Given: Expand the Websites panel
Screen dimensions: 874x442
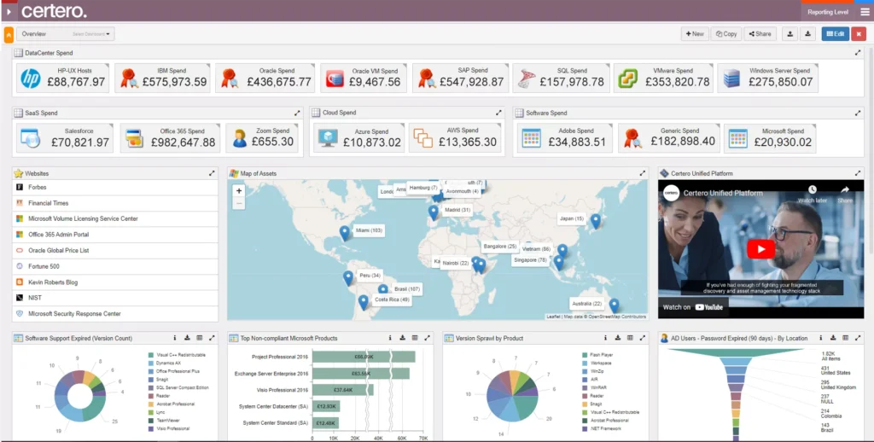Looking at the screenshot, I should (x=212, y=173).
